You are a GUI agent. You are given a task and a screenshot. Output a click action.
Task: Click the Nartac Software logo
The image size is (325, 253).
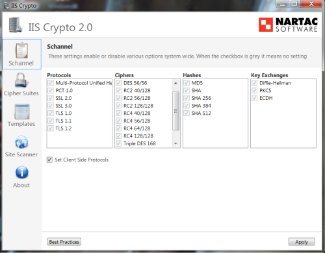tap(288, 25)
